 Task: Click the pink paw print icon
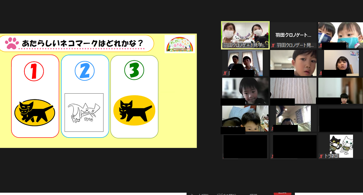point(12,43)
